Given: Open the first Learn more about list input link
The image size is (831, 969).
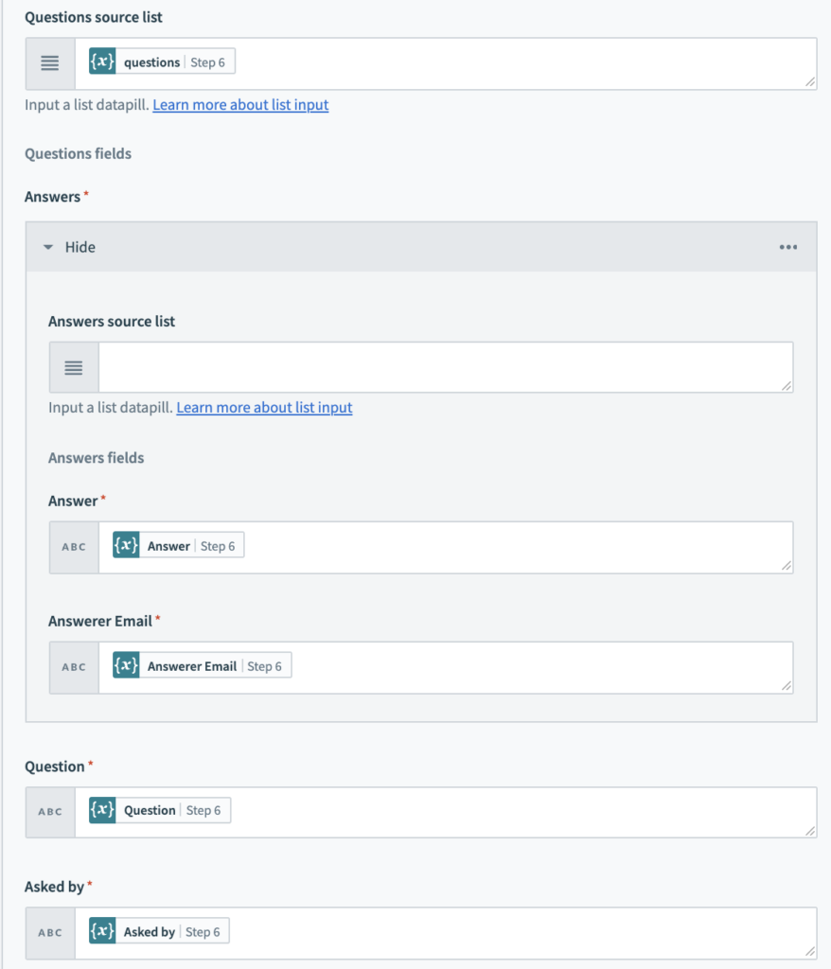Looking at the screenshot, I should pyautogui.click(x=239, y=104).
